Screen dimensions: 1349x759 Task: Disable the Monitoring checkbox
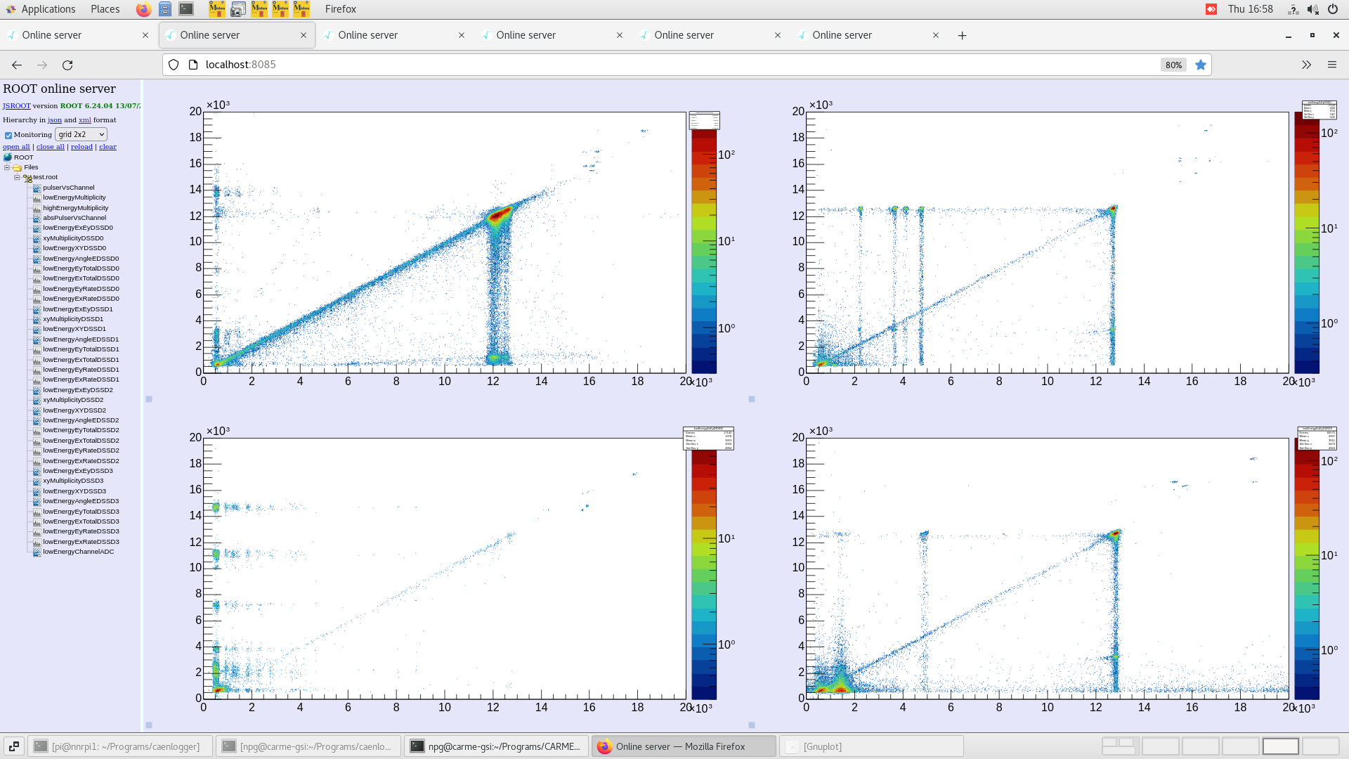point(8,134)
